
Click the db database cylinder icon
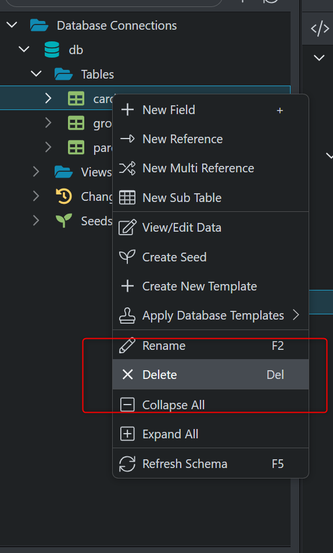coord(52,49)
